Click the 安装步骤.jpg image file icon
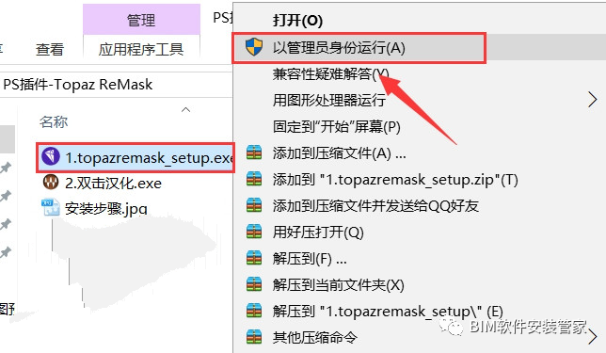Screen dimensions: 606x353 coord(51,208)
